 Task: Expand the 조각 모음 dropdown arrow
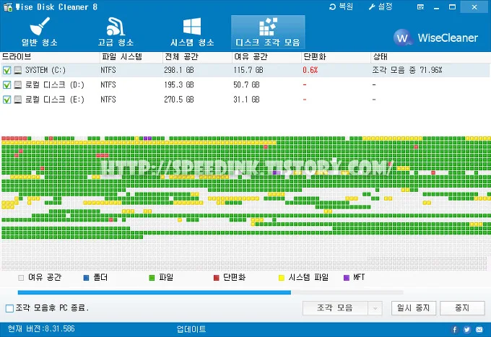375,309
